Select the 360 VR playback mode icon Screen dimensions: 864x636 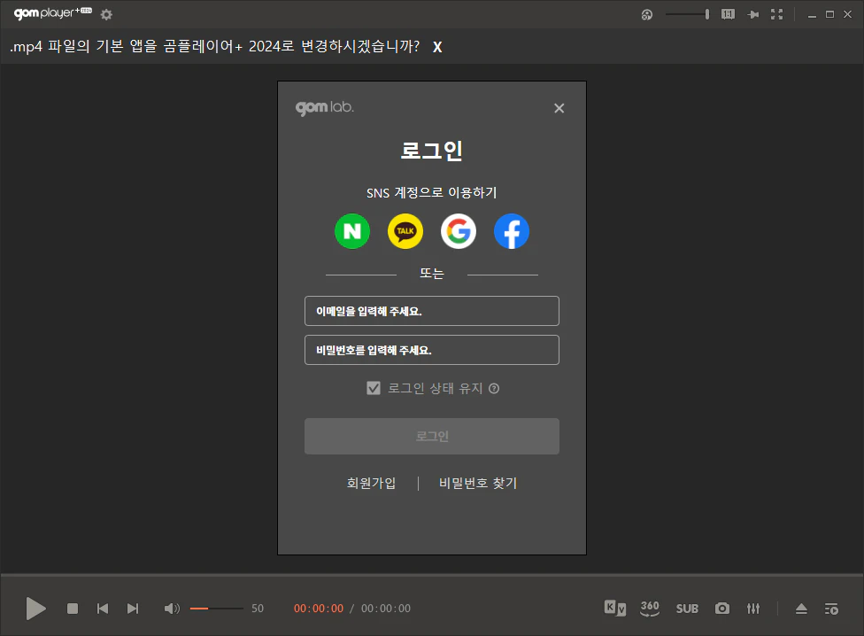(650, 609)
